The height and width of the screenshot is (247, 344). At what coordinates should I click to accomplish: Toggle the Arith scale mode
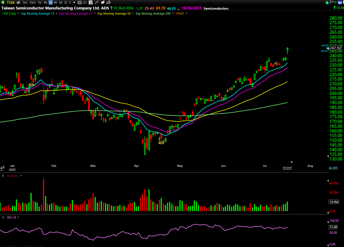333,168
